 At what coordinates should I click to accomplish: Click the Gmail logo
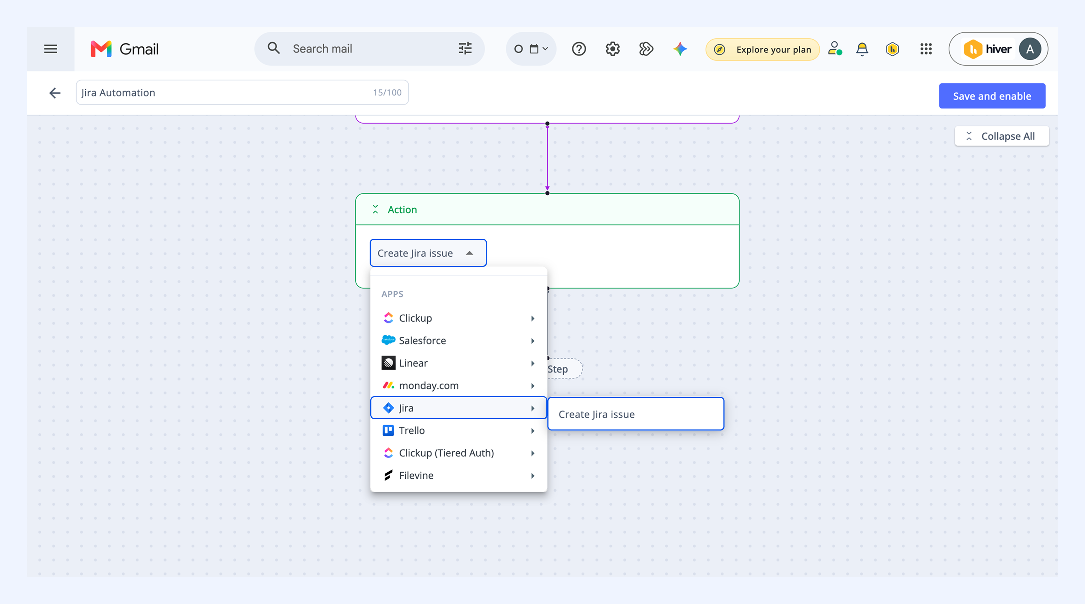point(125,49)
